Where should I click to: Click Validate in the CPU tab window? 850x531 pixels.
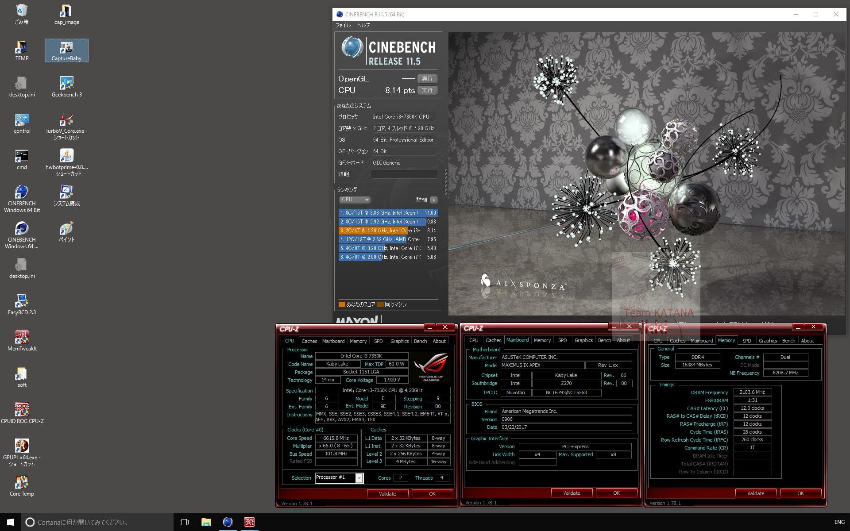(387, 494)
